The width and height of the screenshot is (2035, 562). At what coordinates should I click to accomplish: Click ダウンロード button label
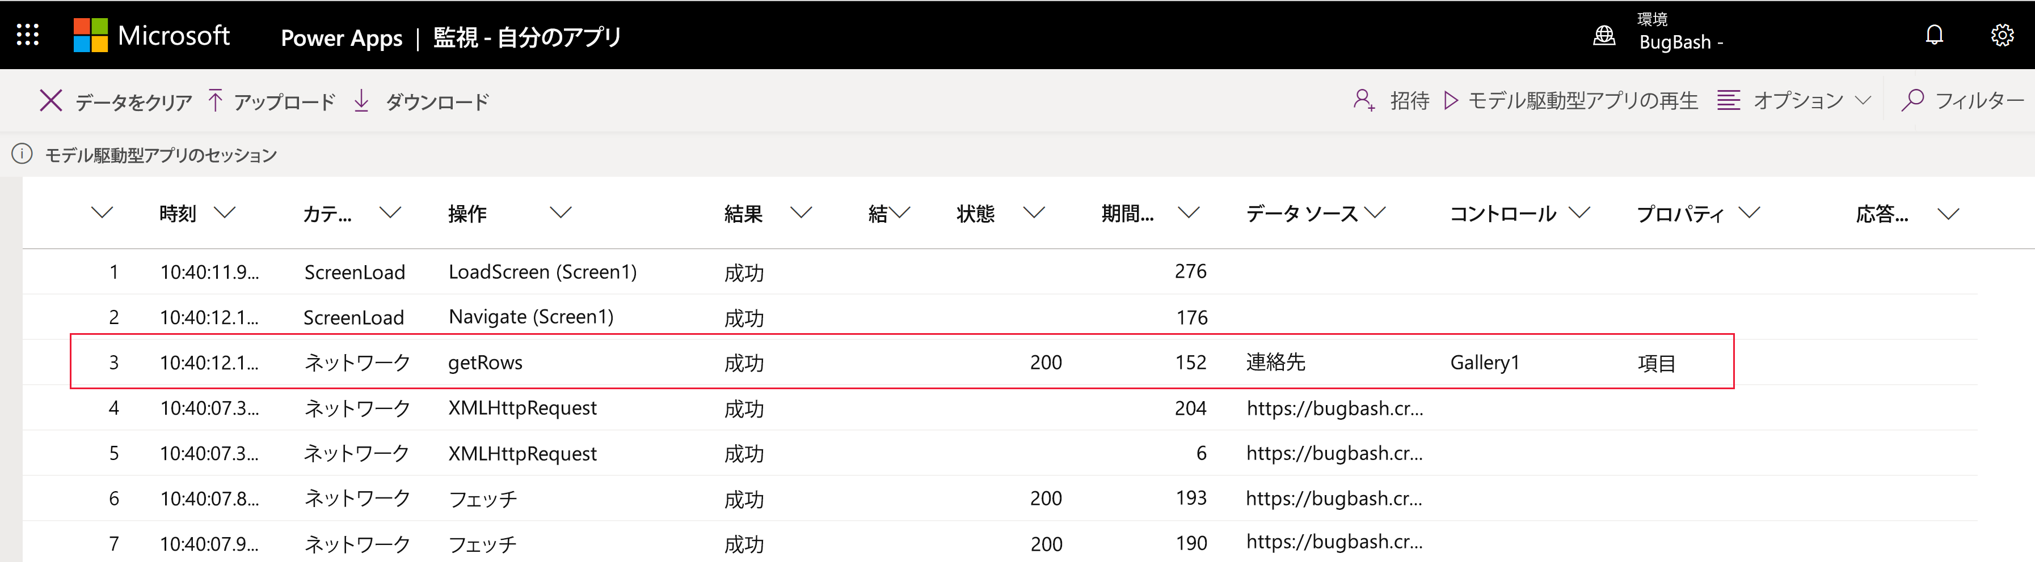pos(437,102)
